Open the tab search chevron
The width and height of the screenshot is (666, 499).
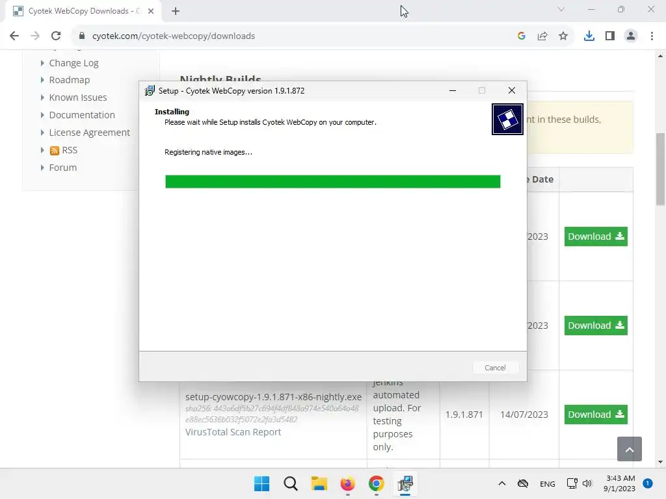coord(561,9)
